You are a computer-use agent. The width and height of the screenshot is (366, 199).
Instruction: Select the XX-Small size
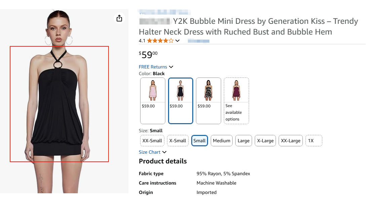(152, 141)
